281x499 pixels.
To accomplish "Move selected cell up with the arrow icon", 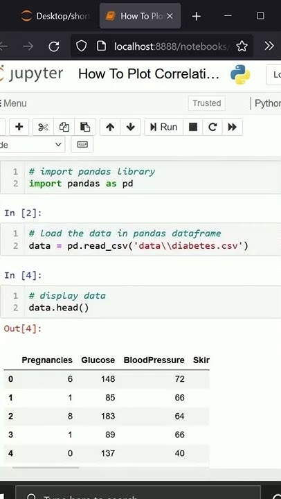I will [x=110, y=128].
